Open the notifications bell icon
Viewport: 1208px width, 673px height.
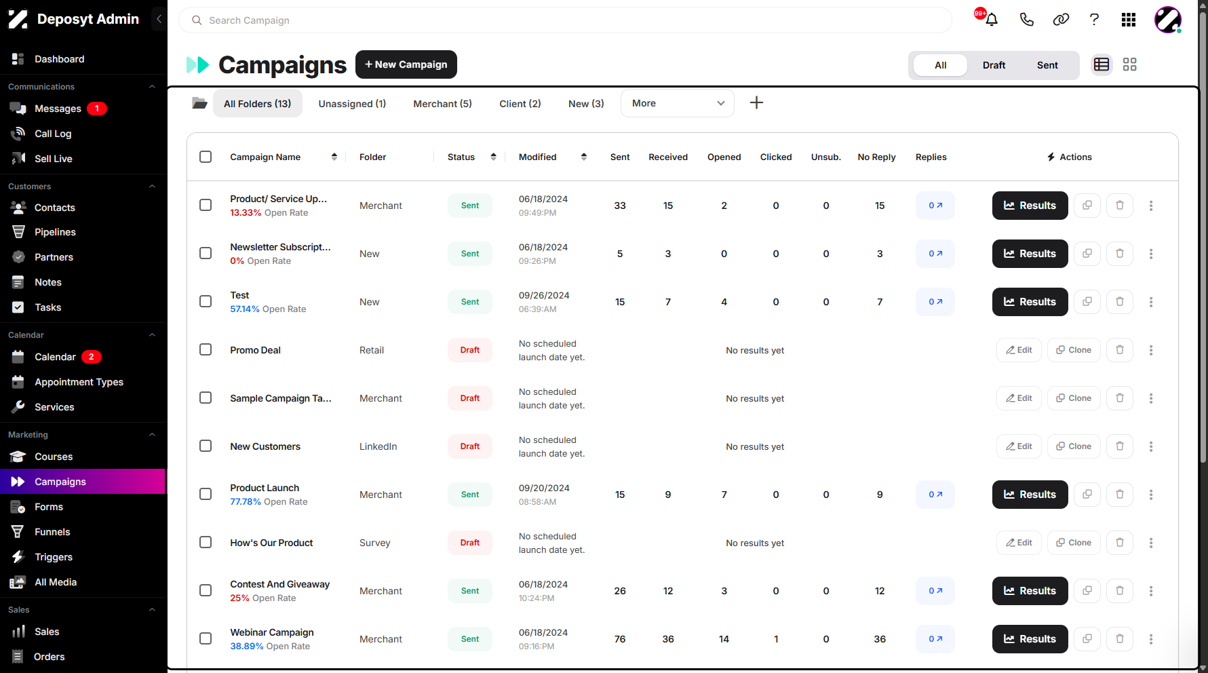coord(991,20)
